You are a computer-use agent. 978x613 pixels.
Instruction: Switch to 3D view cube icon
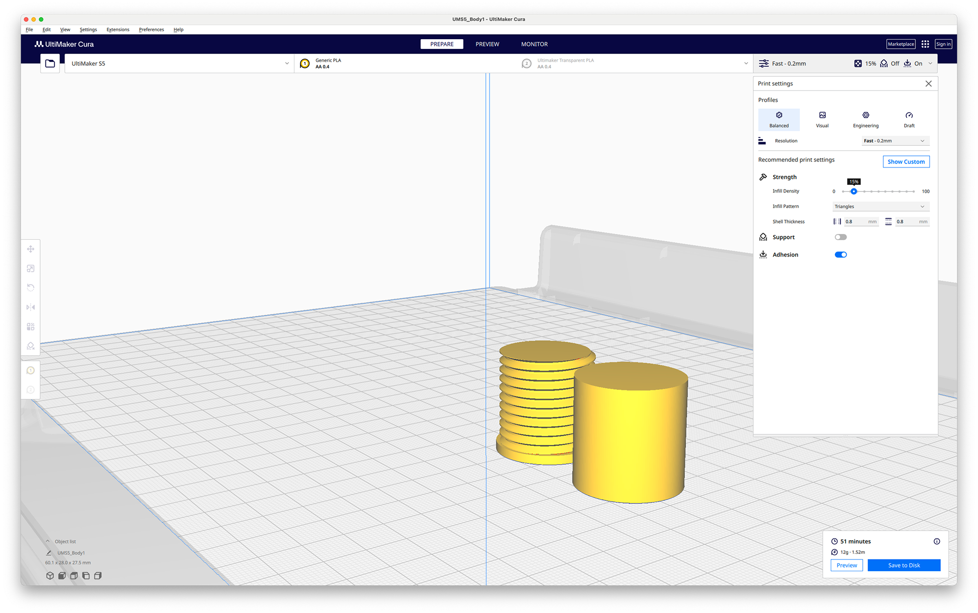(50, 575)
